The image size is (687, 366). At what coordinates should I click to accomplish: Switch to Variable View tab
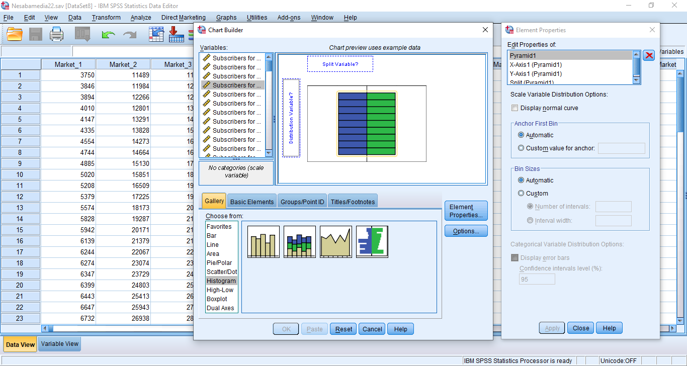point(60,344)
